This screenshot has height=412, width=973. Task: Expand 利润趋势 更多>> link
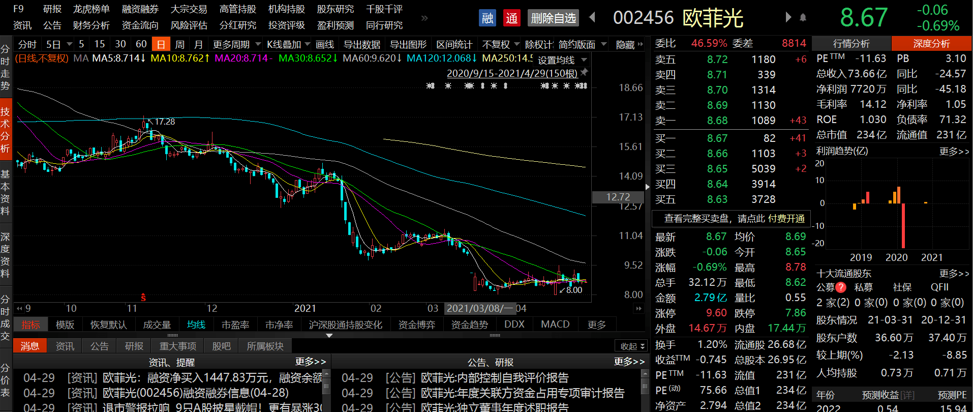[954, 151]
